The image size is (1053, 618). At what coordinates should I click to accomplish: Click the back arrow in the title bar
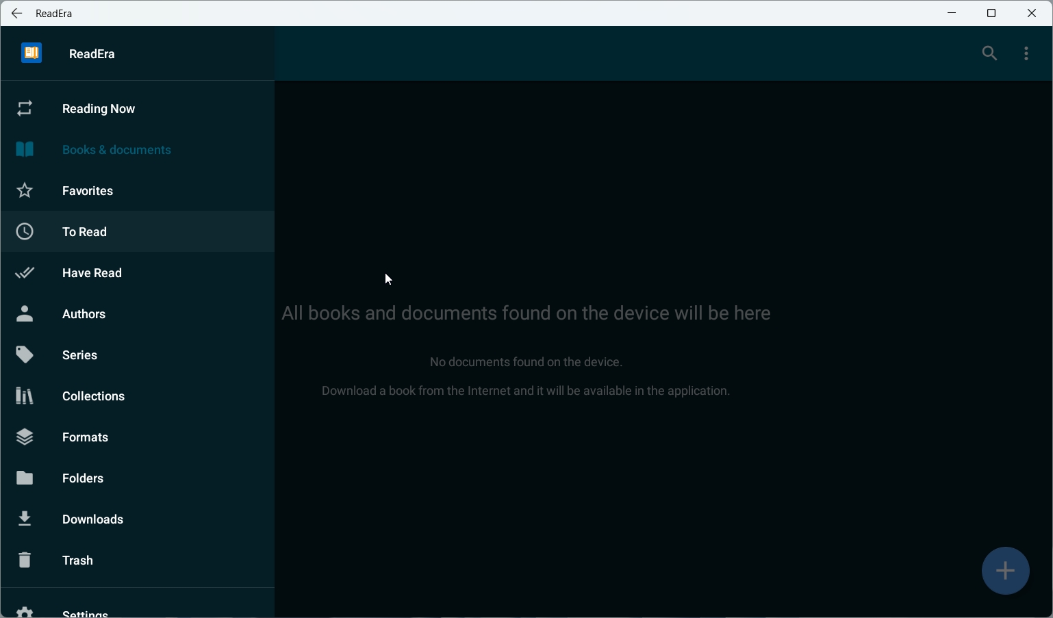pyautogui.click(x=17, y=13)
